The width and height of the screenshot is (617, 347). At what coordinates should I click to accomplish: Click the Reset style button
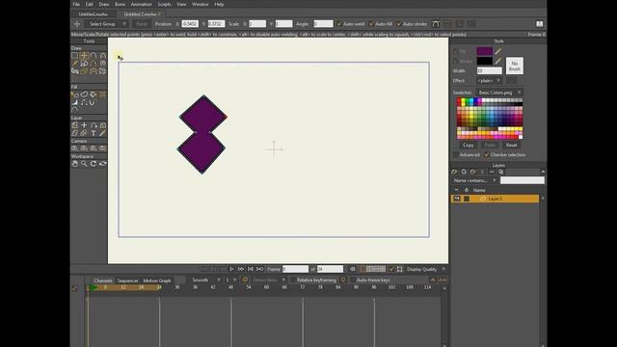pos(511,146)
